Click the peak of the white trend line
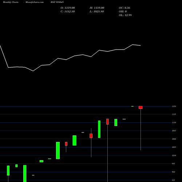The image size is (182, 182). (x=132, y=45)
